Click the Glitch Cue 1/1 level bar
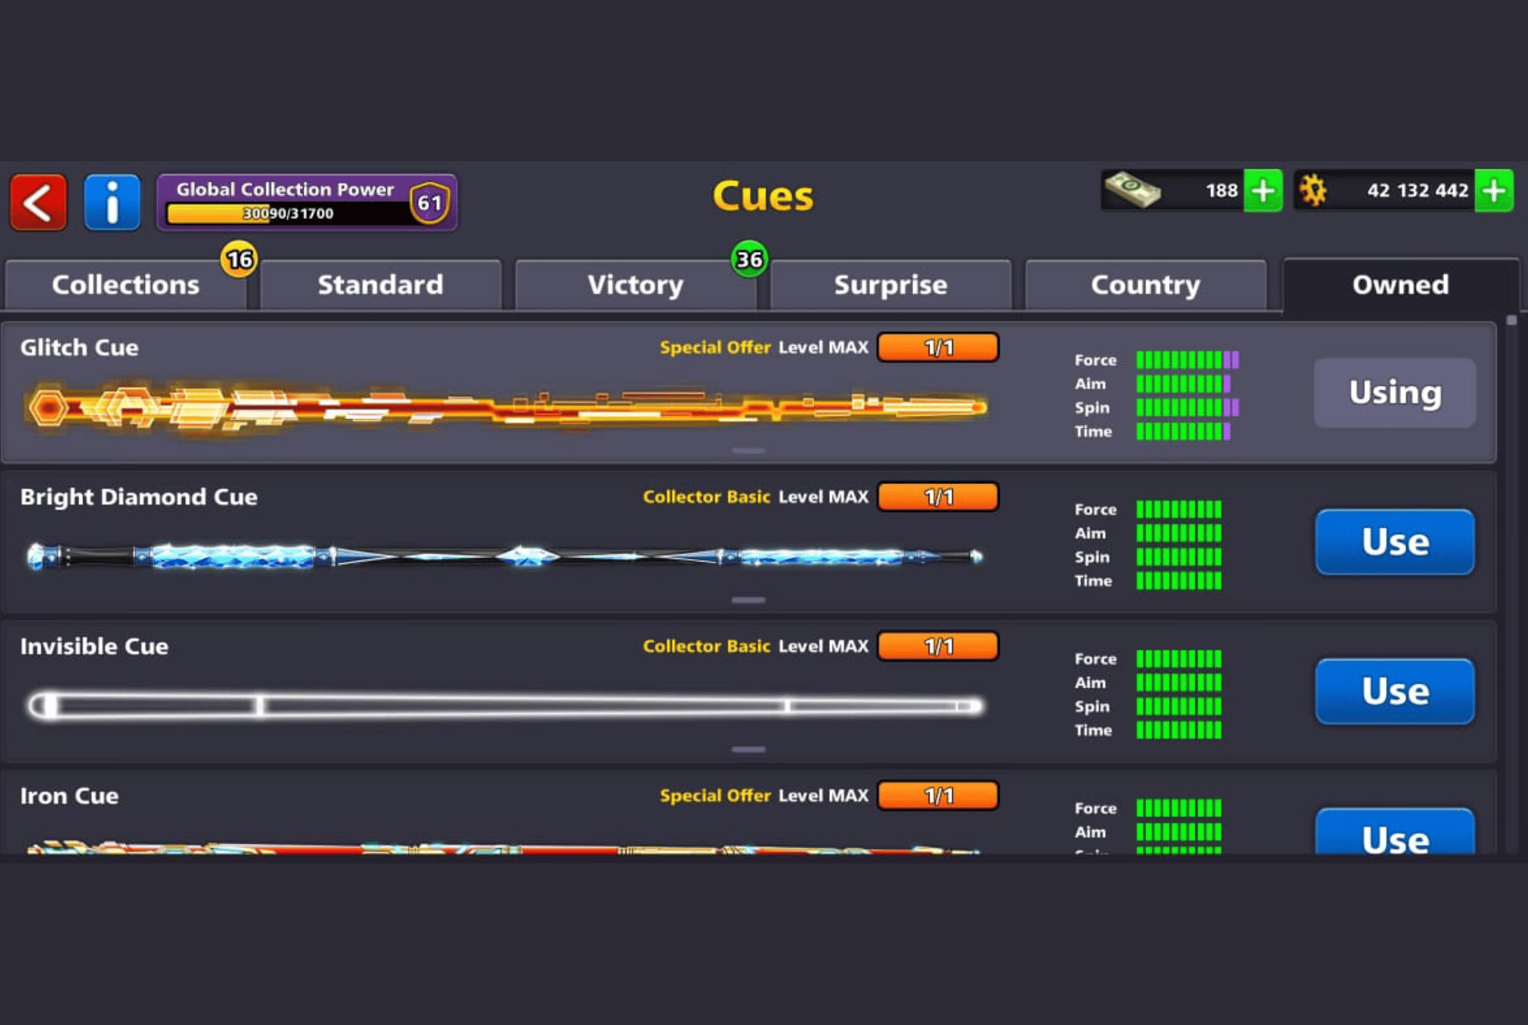 [938, 347]
